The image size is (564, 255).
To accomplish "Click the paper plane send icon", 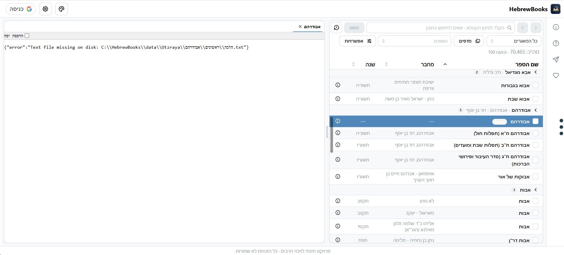I will (555, 60).
